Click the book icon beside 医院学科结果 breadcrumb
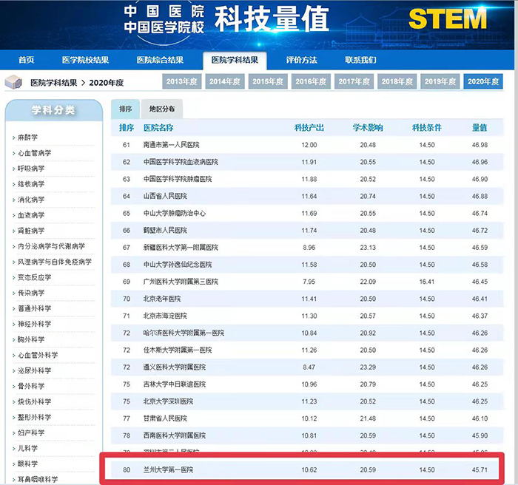Screen dimensions: 518x485 click(x=13, y=82)
